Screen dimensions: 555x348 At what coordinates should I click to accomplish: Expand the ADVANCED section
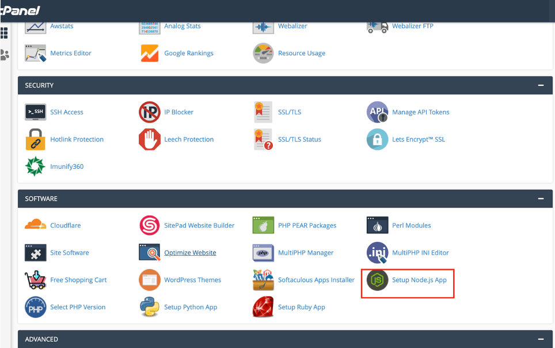541,339
